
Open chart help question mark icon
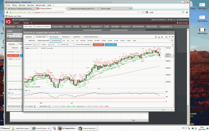pos(169,37)
